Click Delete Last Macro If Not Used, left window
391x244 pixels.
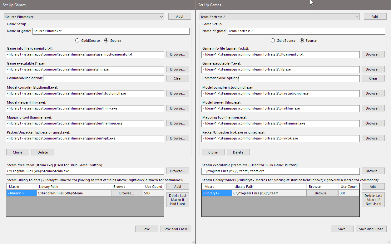click(x=178, y=200)
